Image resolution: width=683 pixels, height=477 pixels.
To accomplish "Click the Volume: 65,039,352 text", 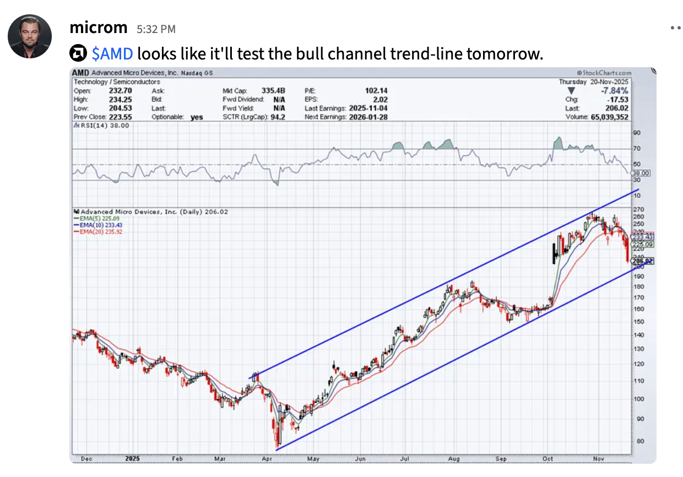I will pyautogui.click(x=597, y=117).
